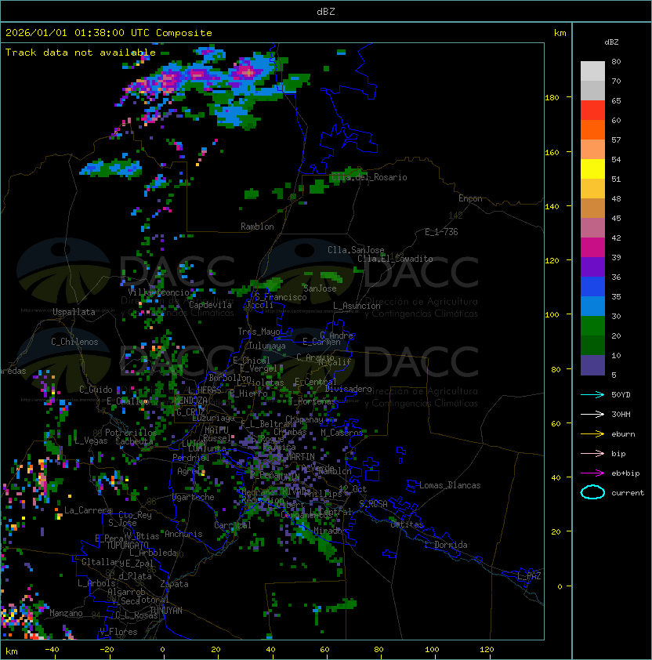Click the 180 tick on the vertical km axis
Screen dimensions: 652x660
(x=552, y=98)
